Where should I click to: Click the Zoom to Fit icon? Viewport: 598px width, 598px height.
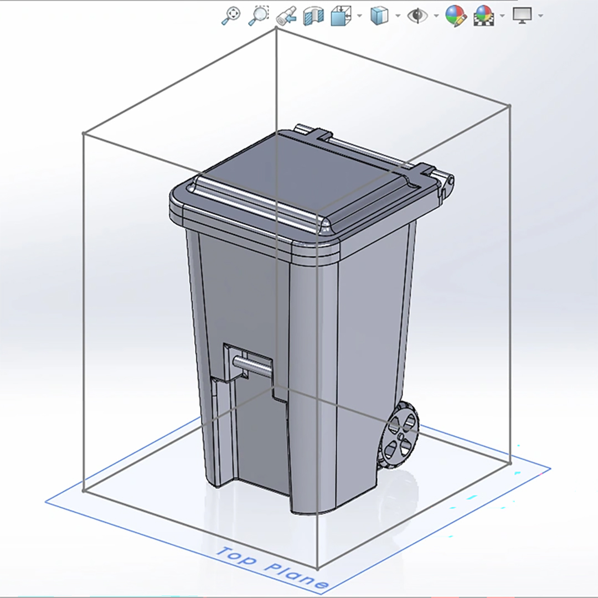point(231,16)
